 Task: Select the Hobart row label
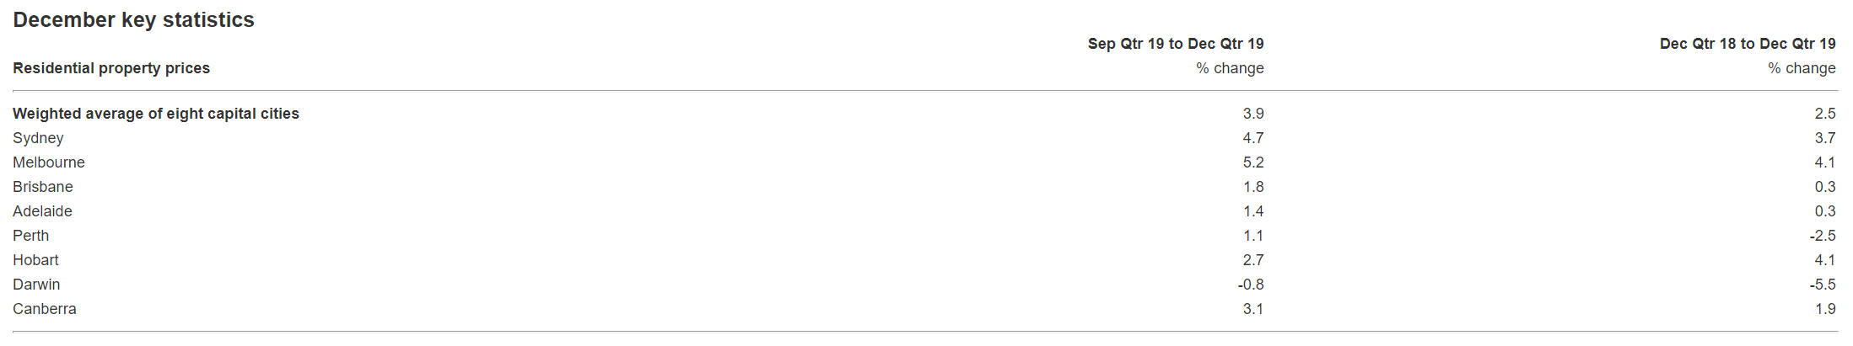coord(35,260)
